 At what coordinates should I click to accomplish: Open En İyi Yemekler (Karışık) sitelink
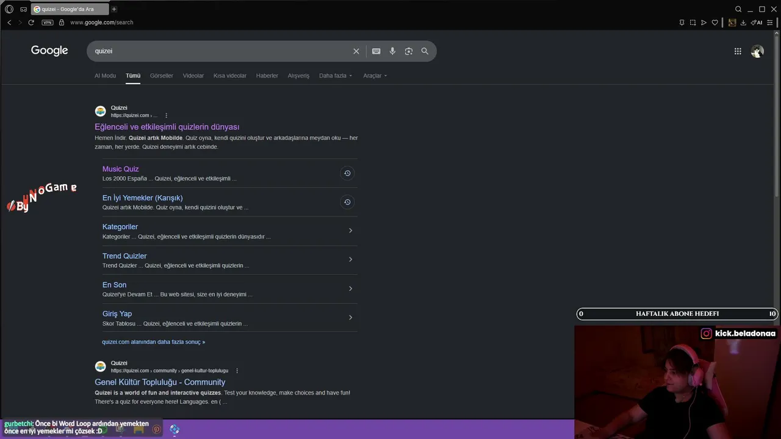[x=143, y=198]
